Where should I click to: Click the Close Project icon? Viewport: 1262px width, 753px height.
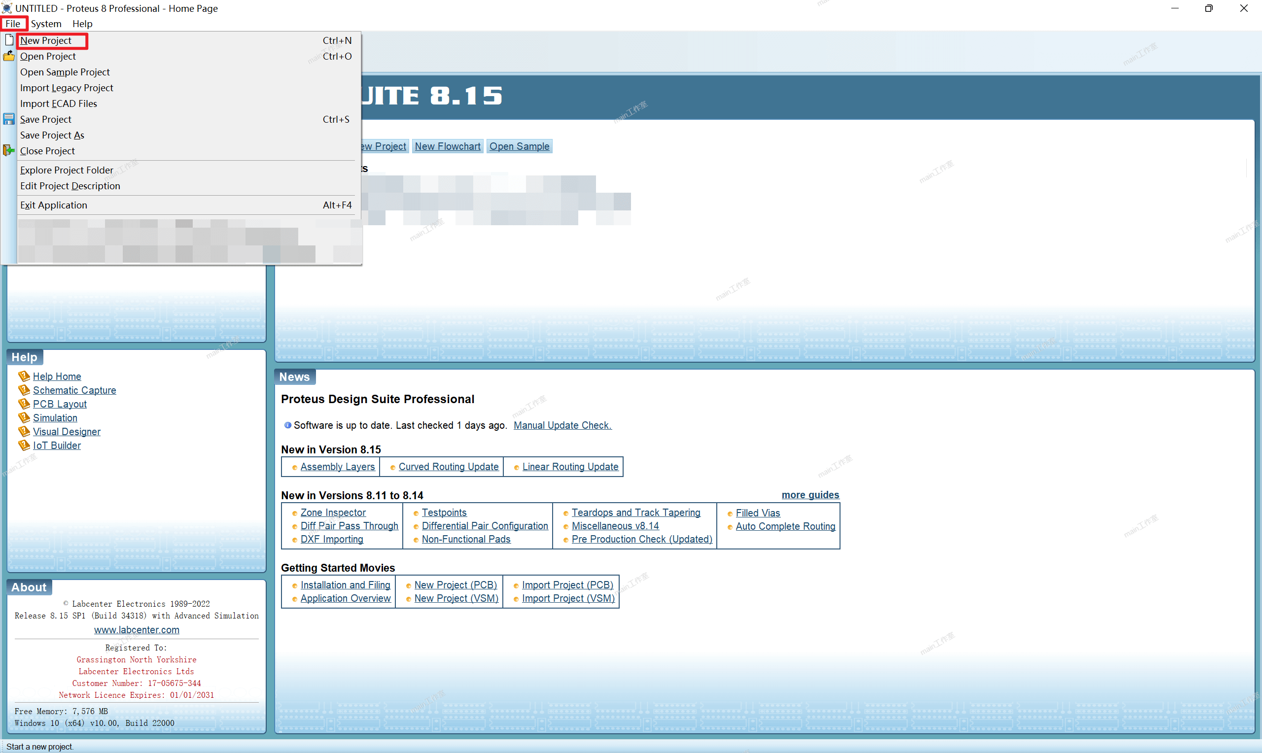click(x=9, y=151)
